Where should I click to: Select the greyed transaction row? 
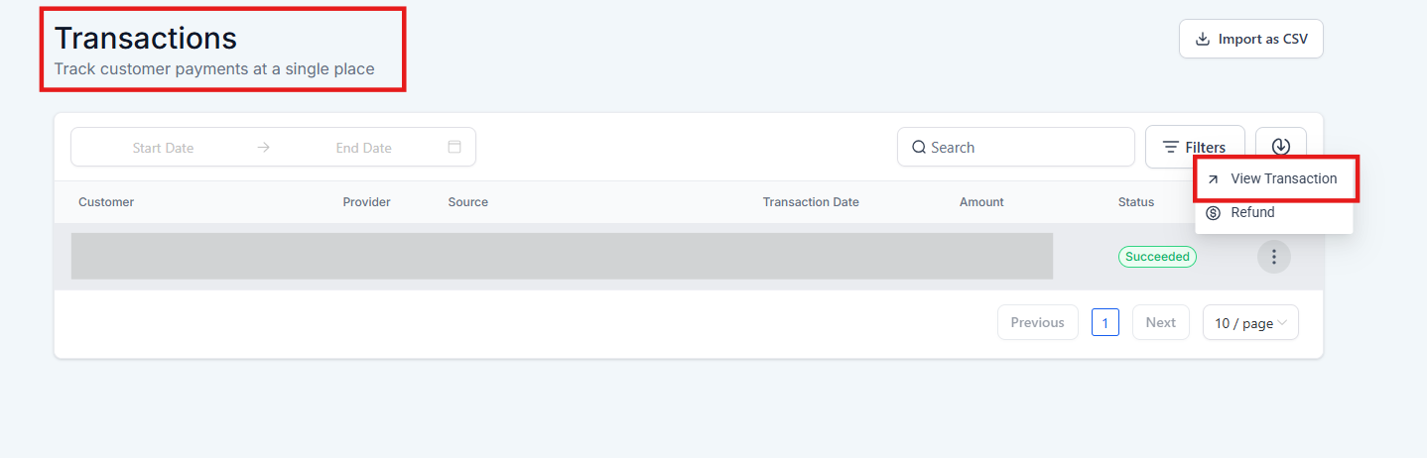[x=562, y=257]
